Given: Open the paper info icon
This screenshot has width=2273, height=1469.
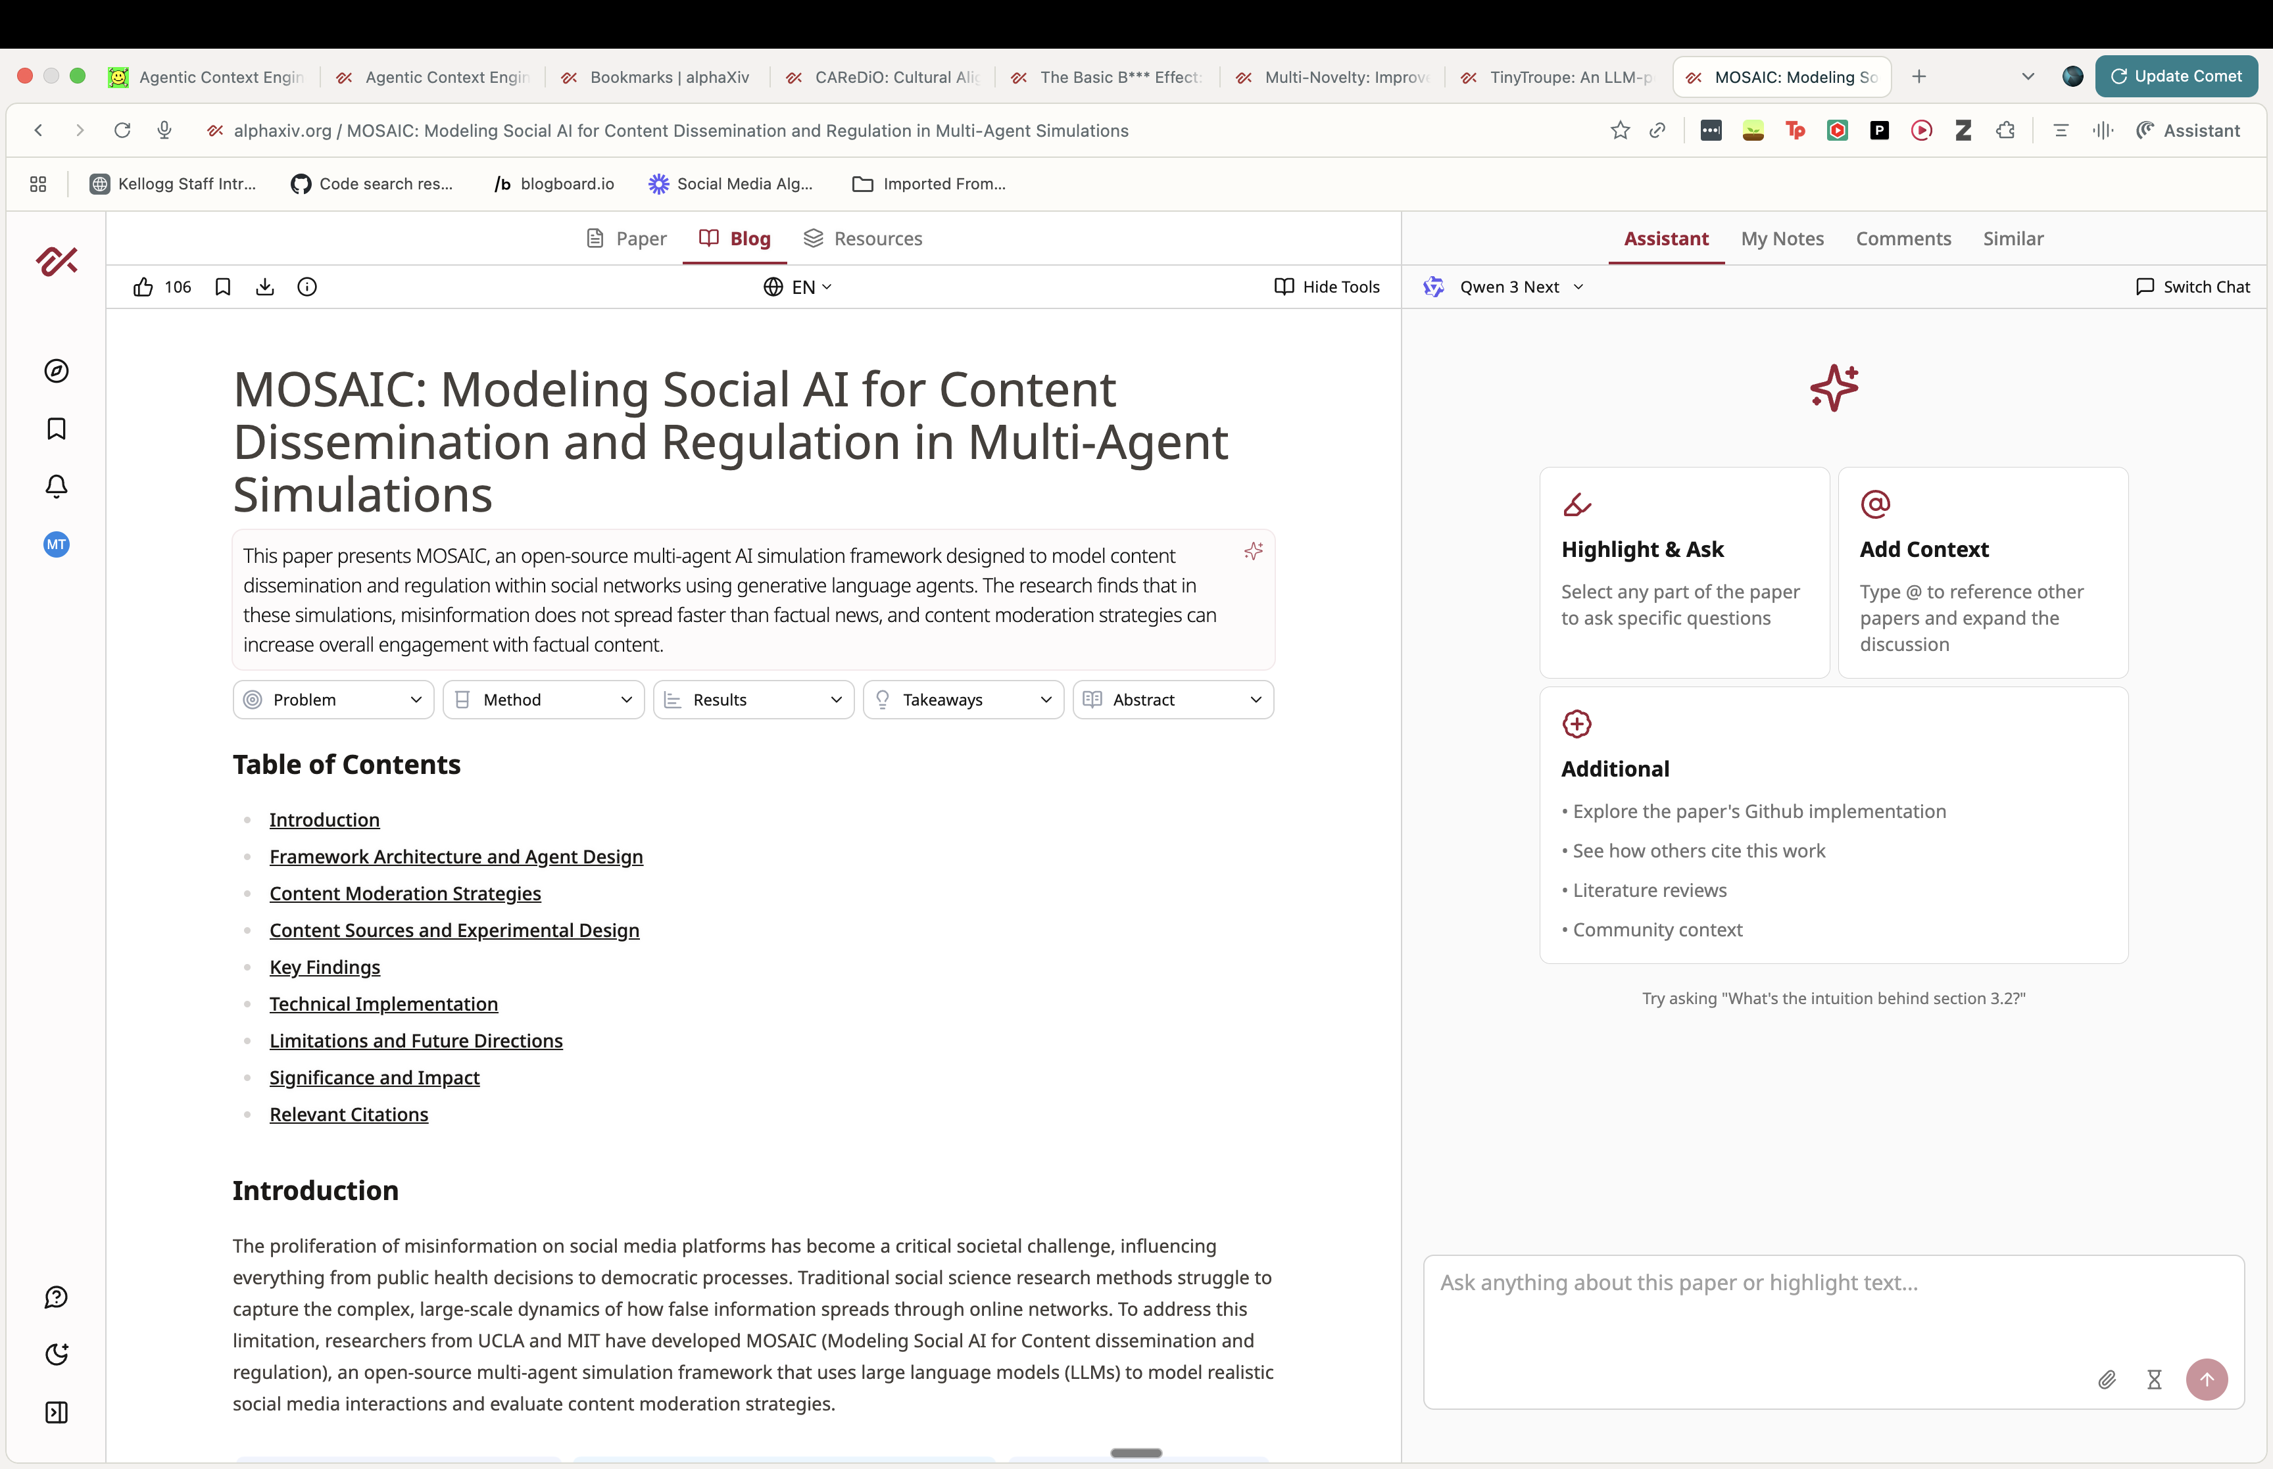Looking at the screenshot, I should coord(307,287).
